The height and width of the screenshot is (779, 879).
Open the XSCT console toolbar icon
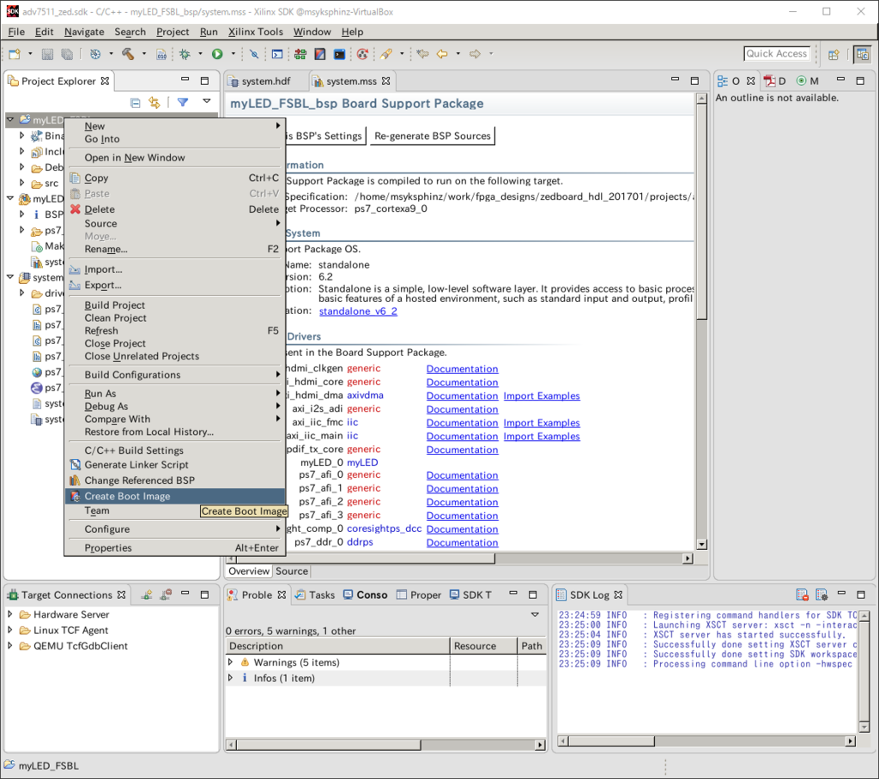277,54
